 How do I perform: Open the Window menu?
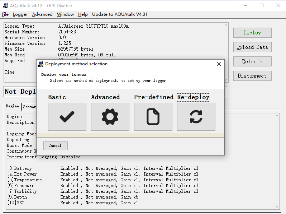65,14
